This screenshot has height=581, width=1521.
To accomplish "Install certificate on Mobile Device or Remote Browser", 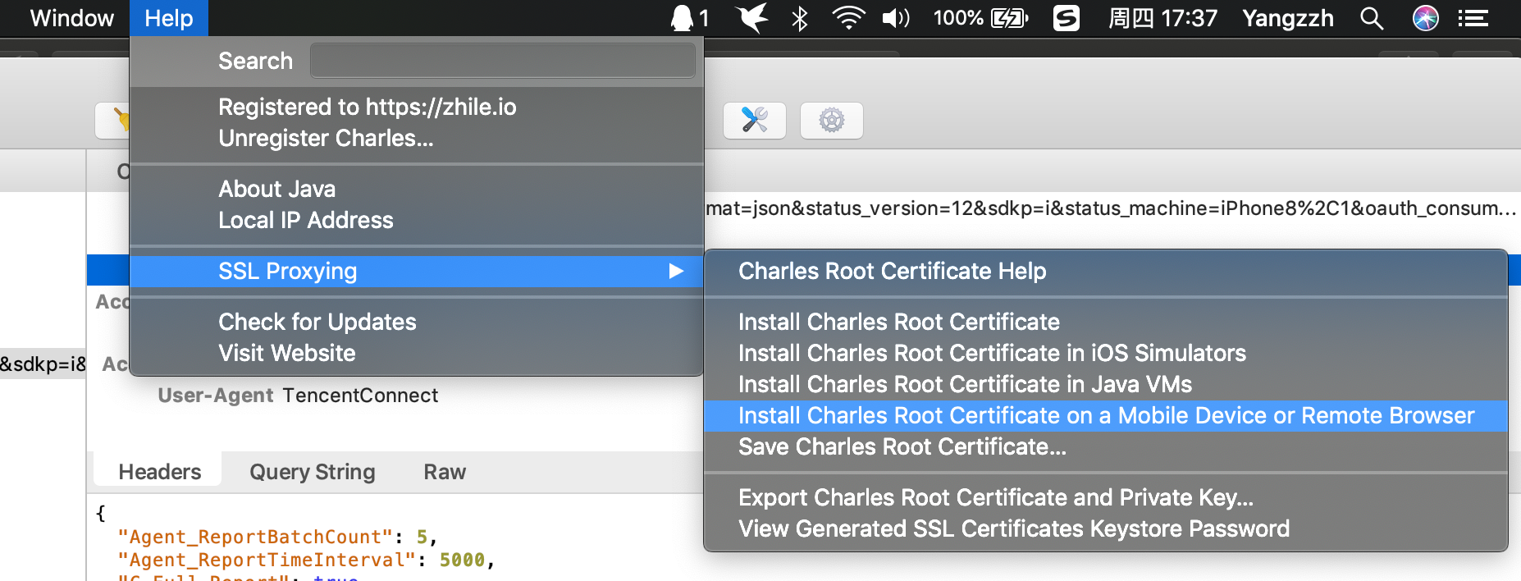I will point(1106,415).
